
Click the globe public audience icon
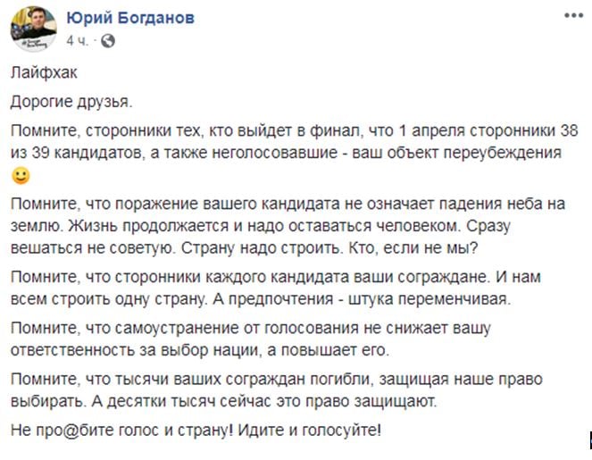pos(108,41)
